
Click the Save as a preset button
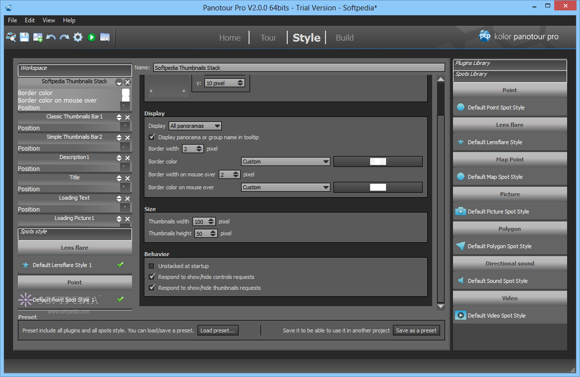click(416, 330)
